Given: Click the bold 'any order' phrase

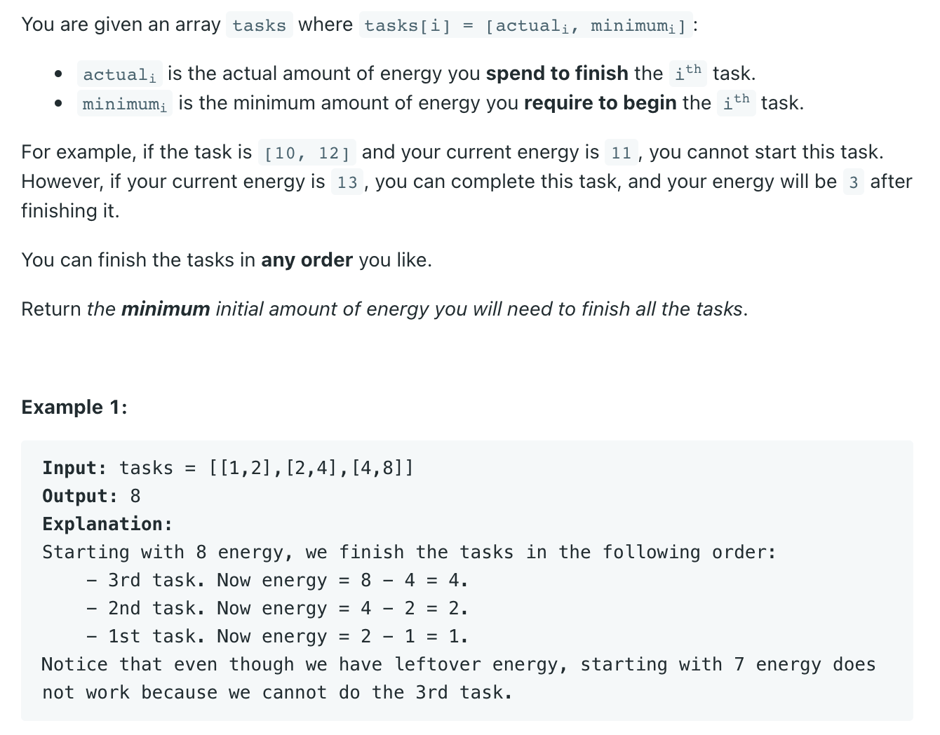Looking at the screenshot, I should pyautogui.click(x=307, y=260).
